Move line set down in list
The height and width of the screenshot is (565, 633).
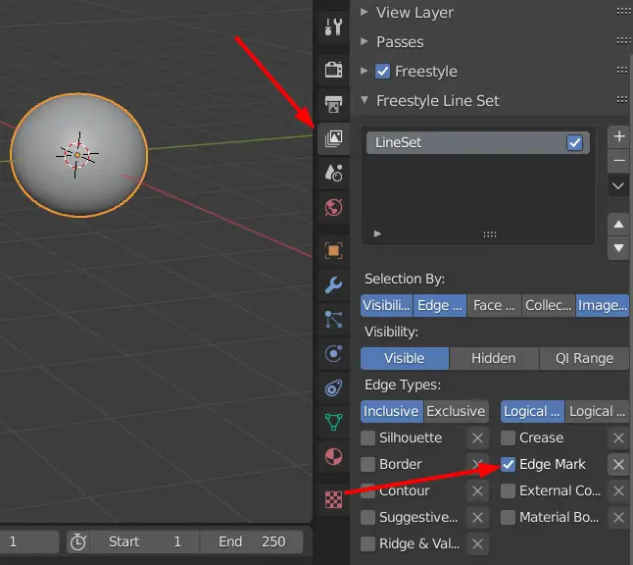pyautogui.click(x=618, y=248)
